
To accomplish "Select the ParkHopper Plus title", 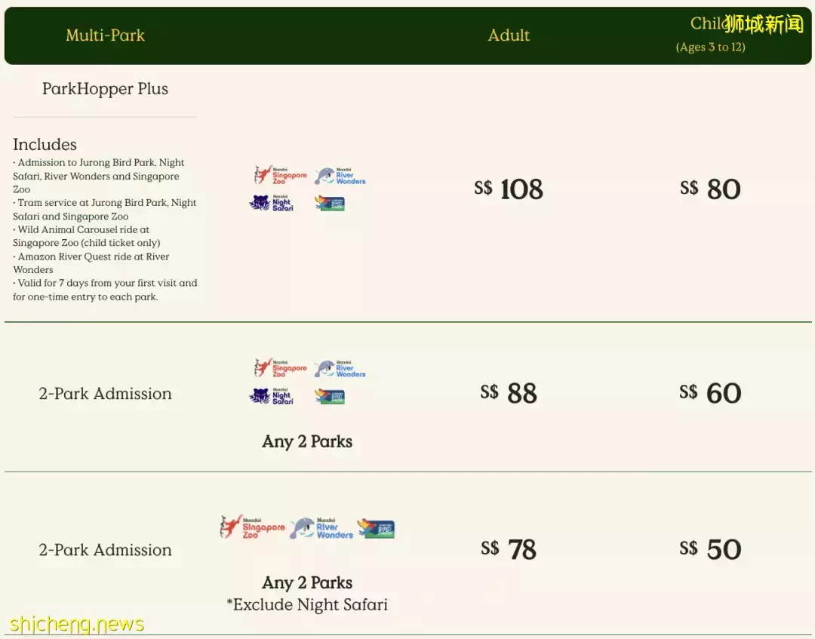I will 105,88.
